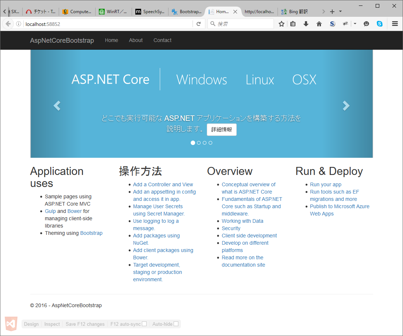Click the carousel previous slide chevron
This screenshot has width=403, height=336.
click(x=57, y=106)
